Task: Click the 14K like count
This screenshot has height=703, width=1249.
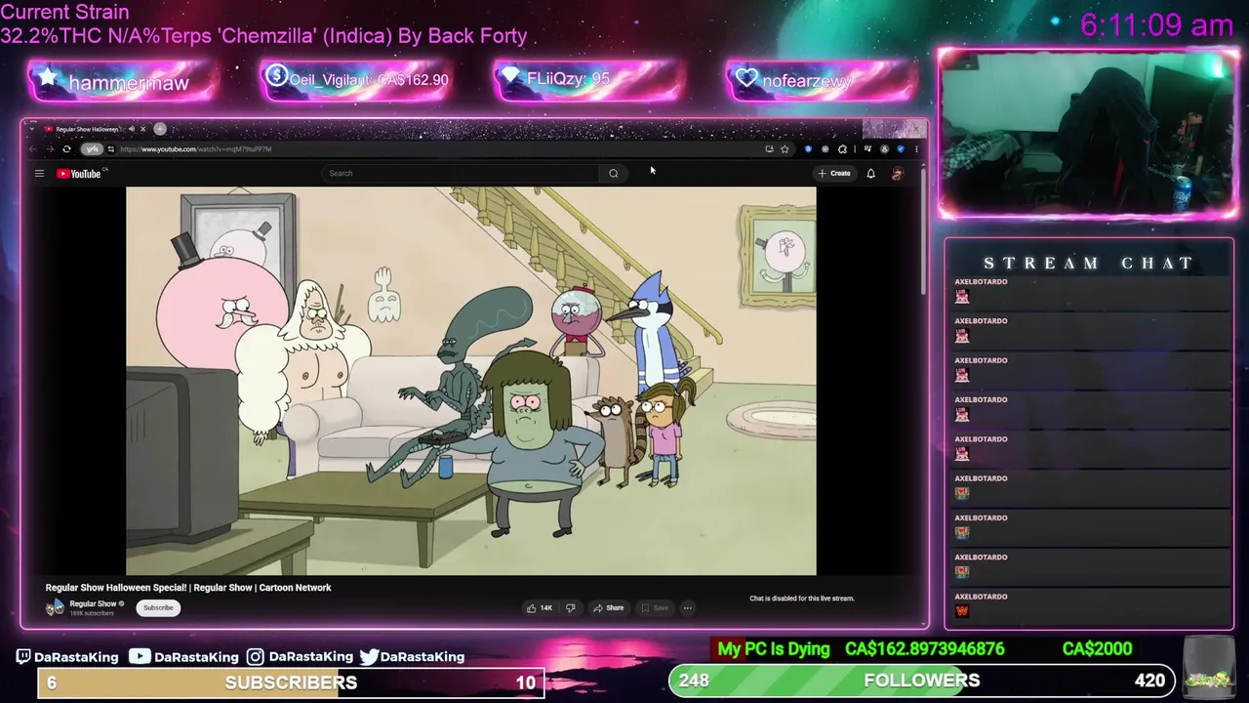Action: tap(546, 608)
